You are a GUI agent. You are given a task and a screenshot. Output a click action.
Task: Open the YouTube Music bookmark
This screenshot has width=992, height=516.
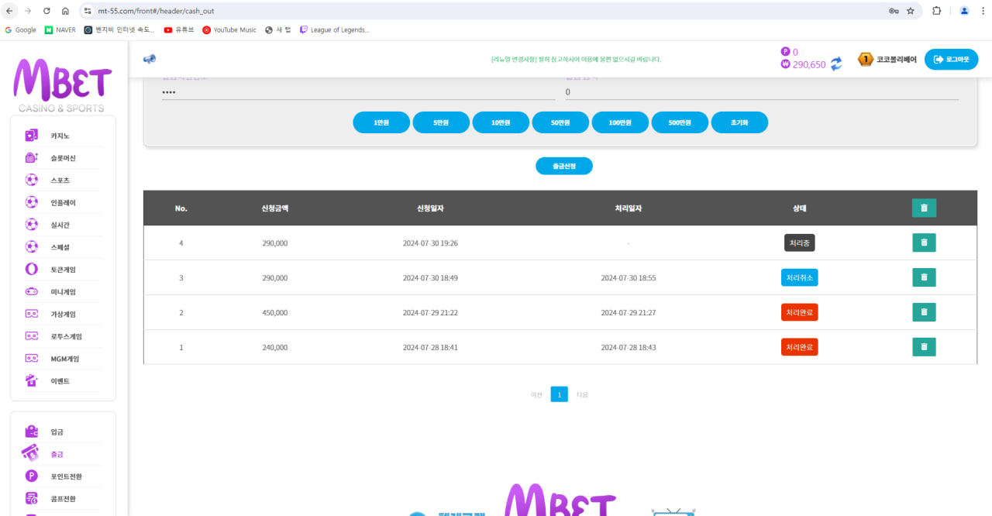click(x=229, y=30)
